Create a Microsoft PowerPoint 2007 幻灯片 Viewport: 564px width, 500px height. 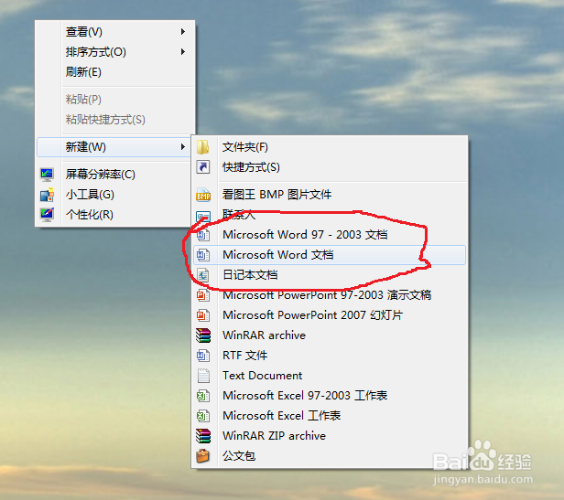pos(330,315)
